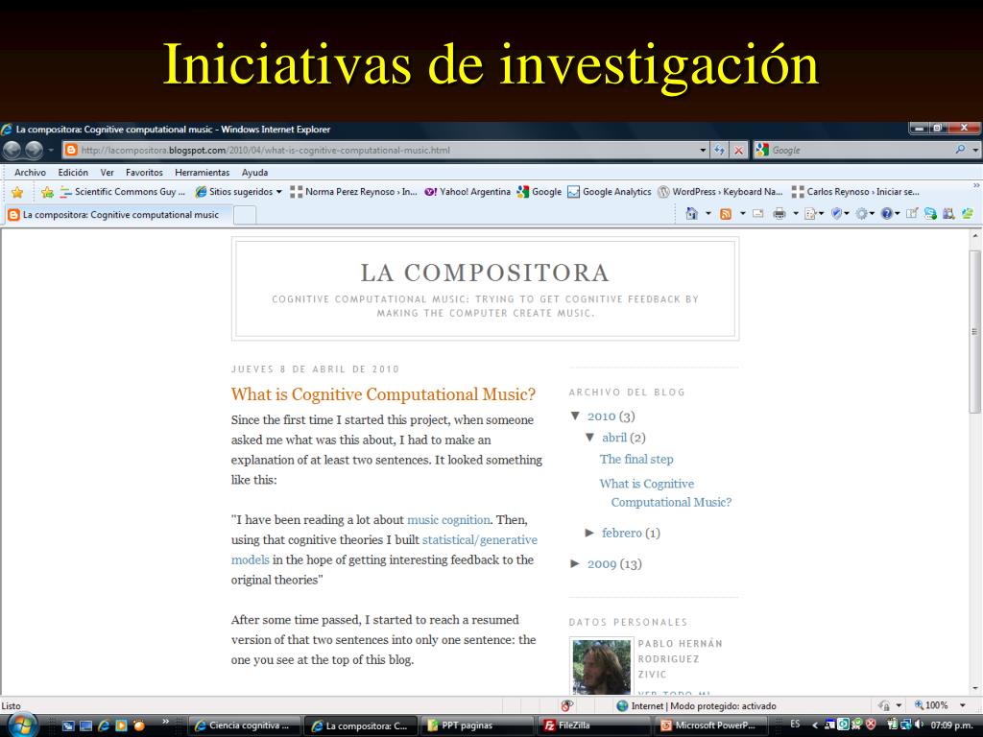The image size is (983, 737).
Task: Click the browser Forward arrow button
Action: 34,151
